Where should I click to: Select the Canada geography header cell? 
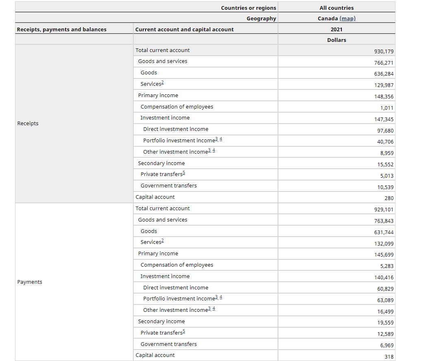click(x=328, y=18)
